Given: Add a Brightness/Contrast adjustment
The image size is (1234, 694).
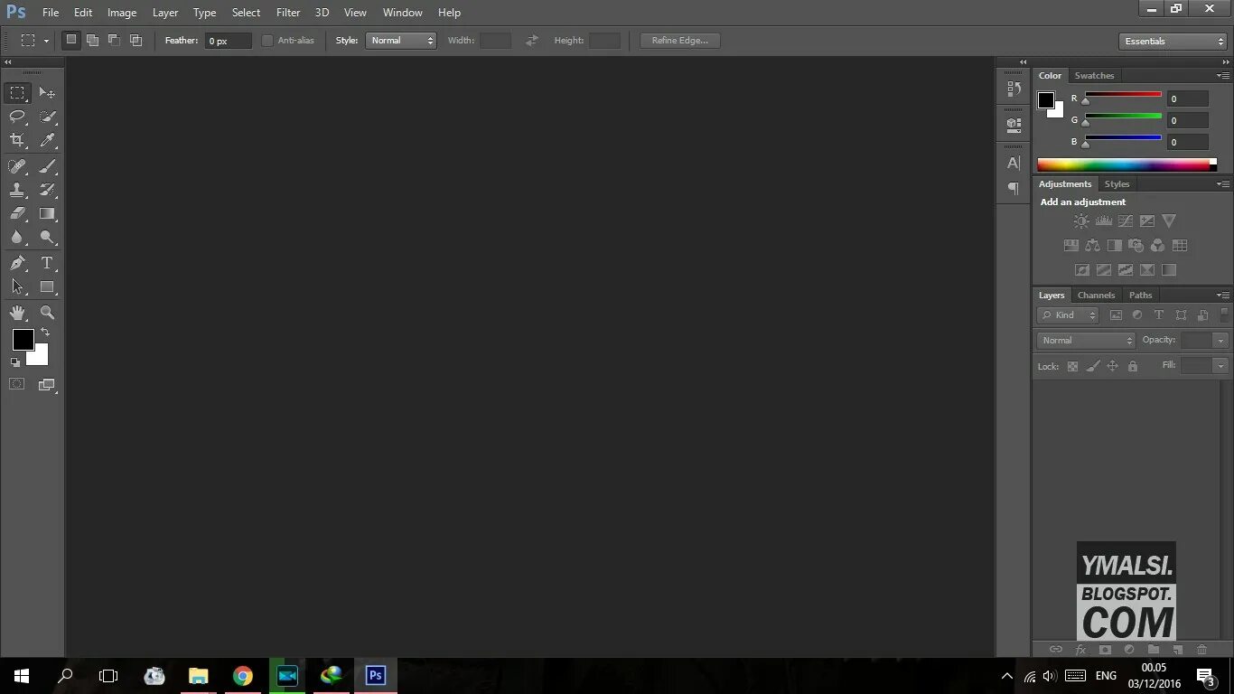Looking at the screenshot, I should point(1081,220).
